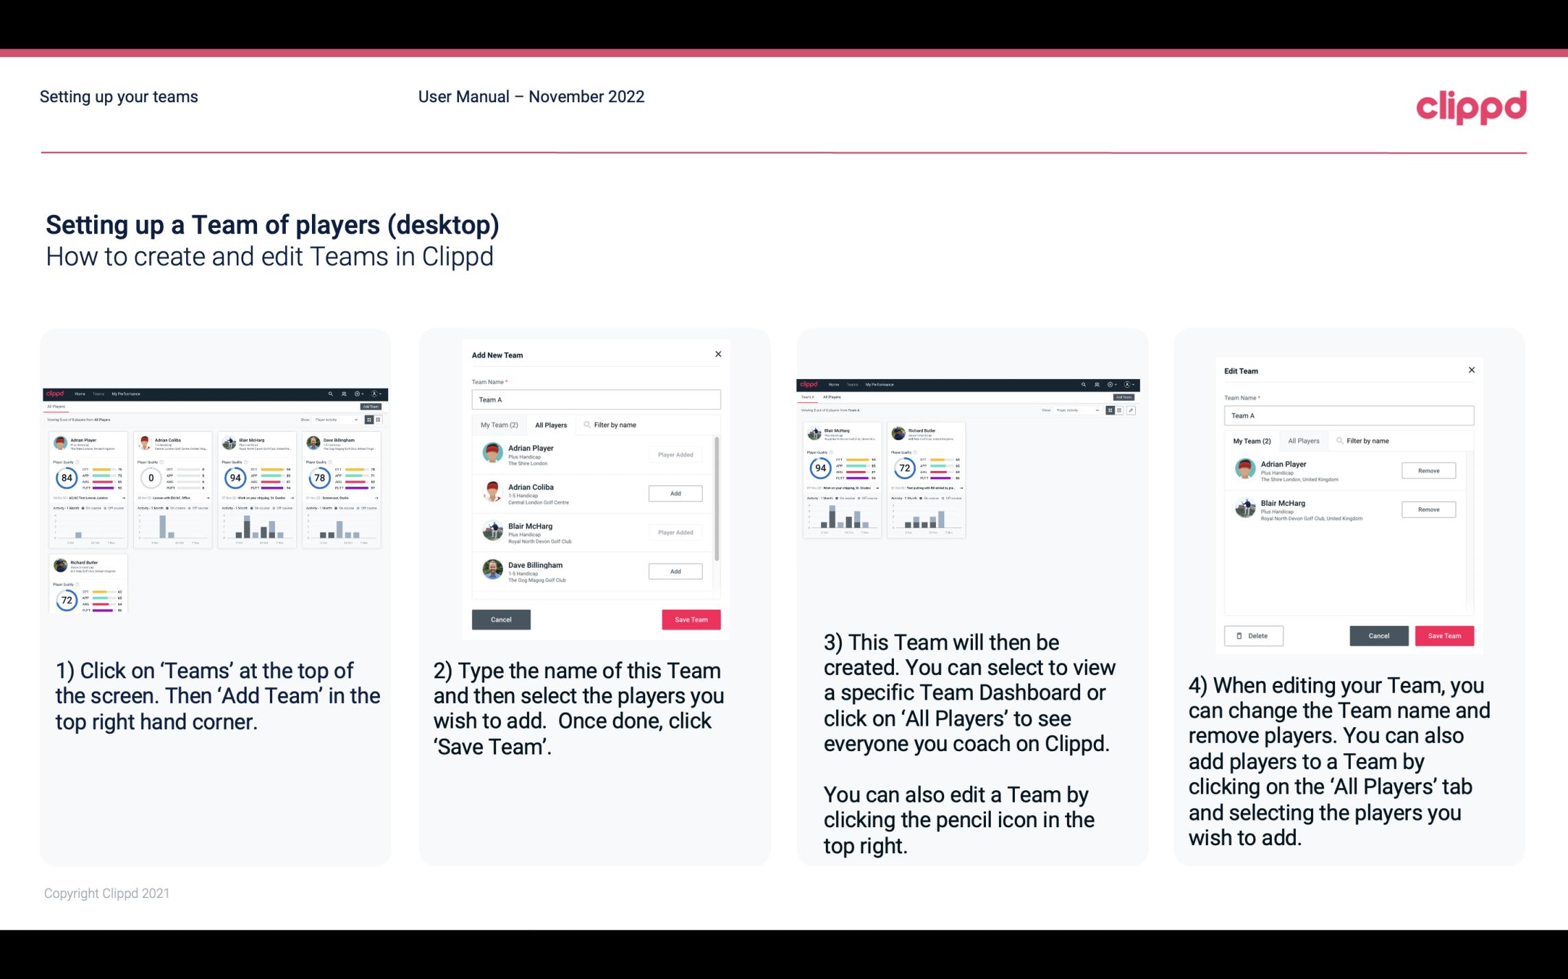Viewport: 1568px width, 979px height.
Task: Click the Remove button next to Blair McHarg
Action: (1429, 510)
